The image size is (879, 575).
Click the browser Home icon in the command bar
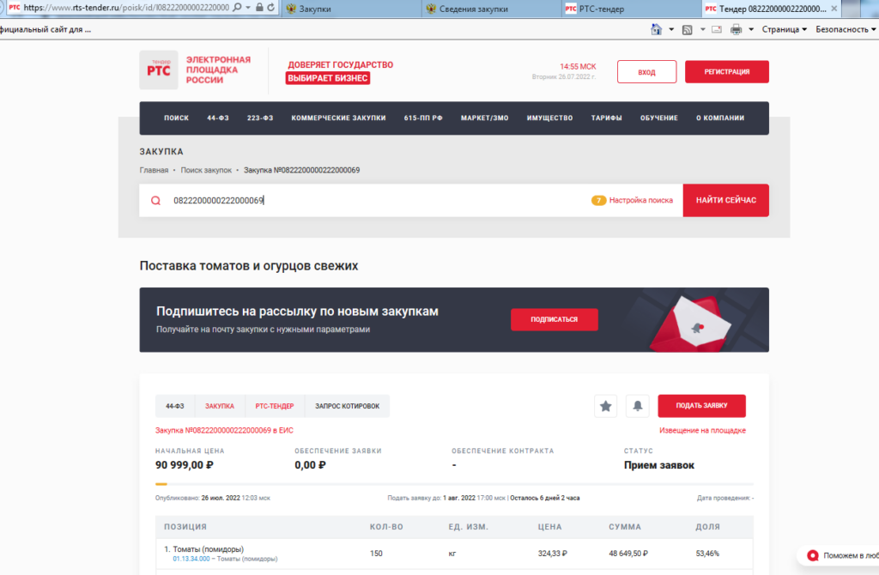tap(657, 29)
